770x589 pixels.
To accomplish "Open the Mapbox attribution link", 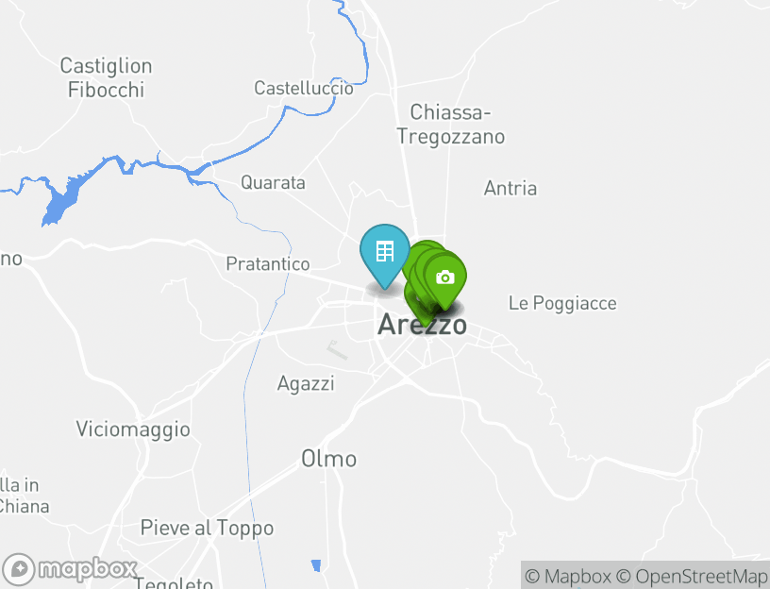I will pos(568,576).
